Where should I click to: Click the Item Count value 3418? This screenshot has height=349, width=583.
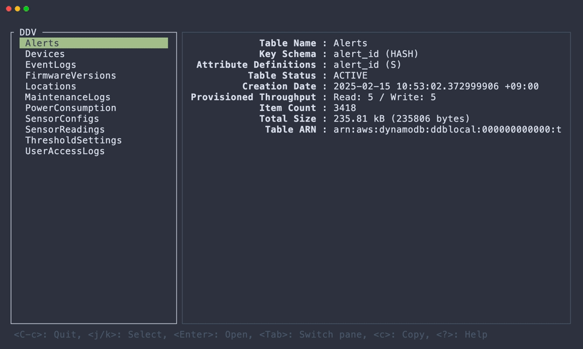tap(343, 108)
